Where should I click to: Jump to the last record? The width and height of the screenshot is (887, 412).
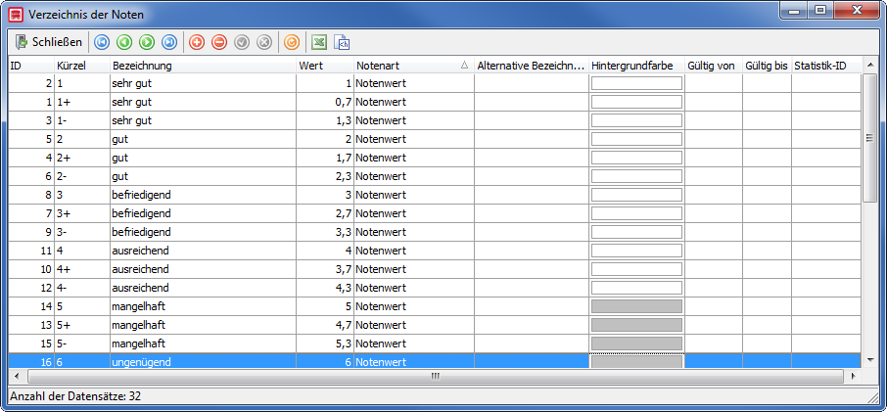coord(169,42)
